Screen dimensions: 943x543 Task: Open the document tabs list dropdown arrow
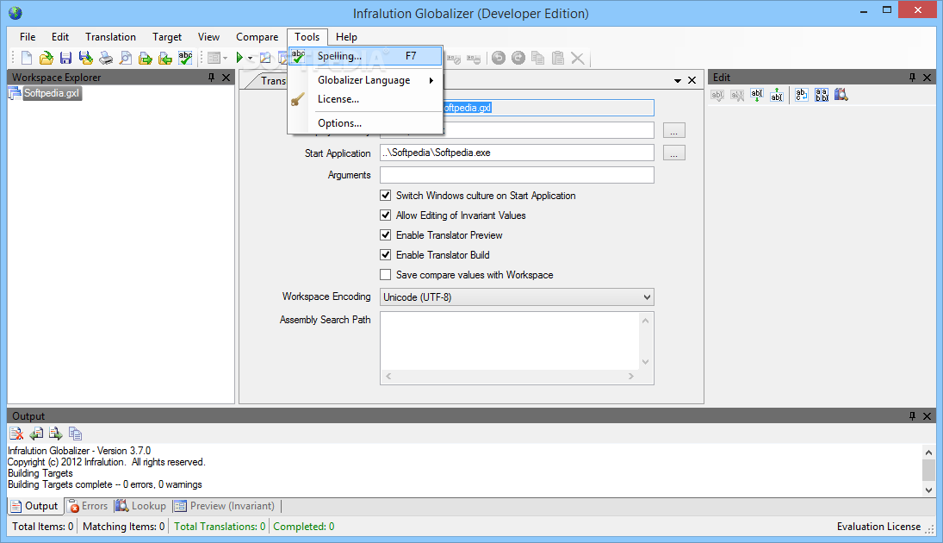pos(677,80)
